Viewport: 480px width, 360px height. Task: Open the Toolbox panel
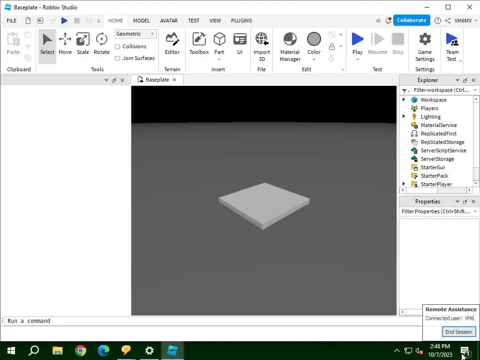[x=199, y=44]
